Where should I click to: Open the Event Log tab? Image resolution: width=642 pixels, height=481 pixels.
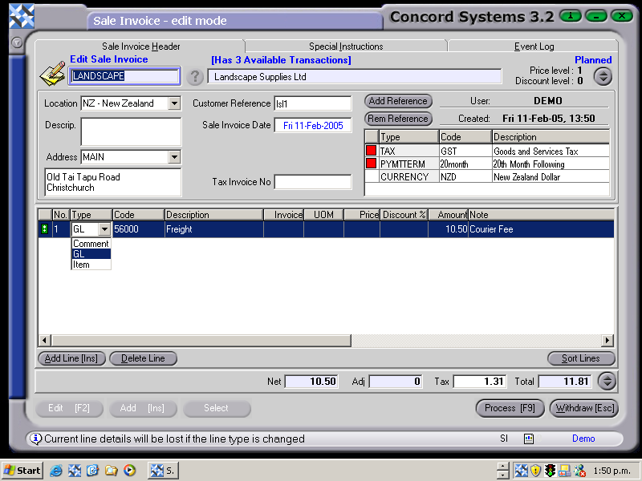point(533,46)
